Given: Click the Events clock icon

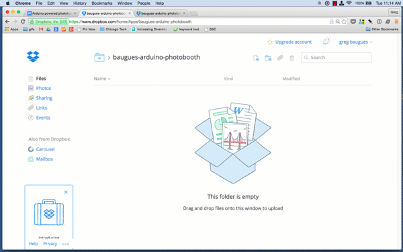Looking at the screenshot, I should pyautogui.click(x=31, y=118).
